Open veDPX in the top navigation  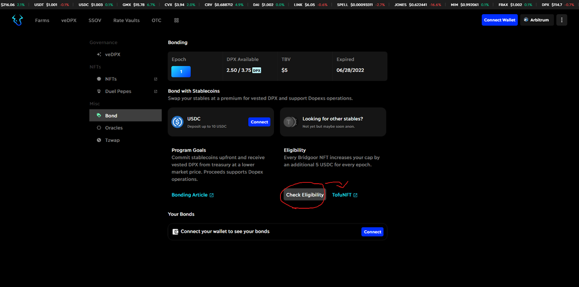(x=69, y=20)
